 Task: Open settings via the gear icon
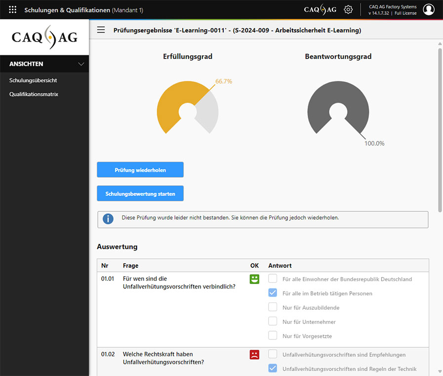tap(348, 9)
